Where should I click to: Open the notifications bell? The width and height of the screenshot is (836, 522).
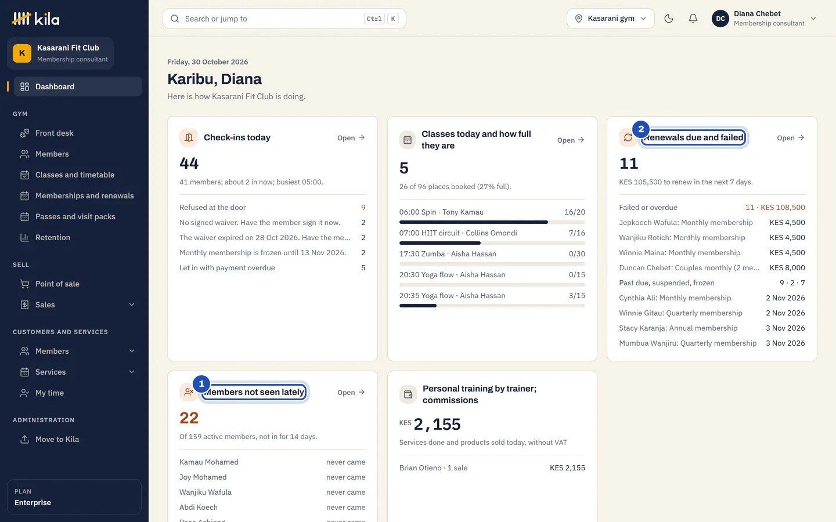[693, 19]
